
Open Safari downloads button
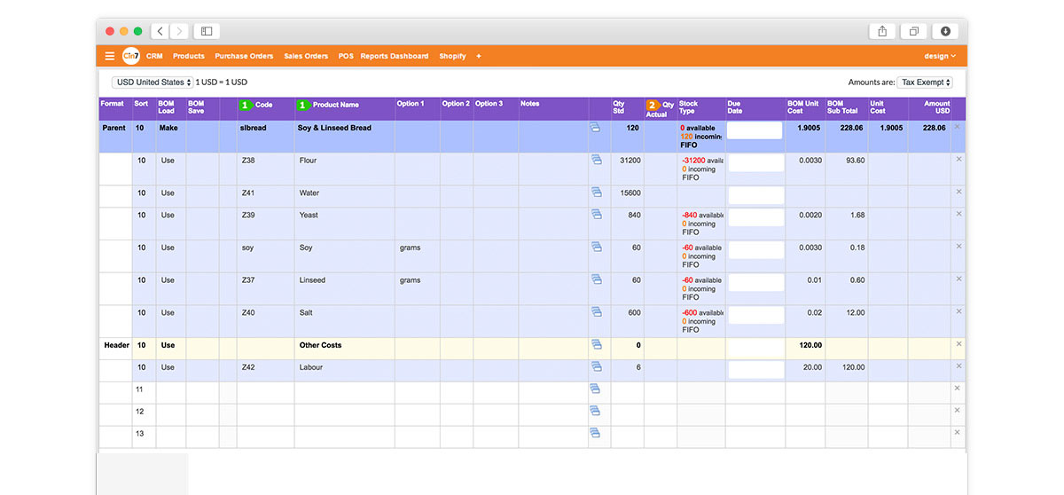[x=945, y=31]
